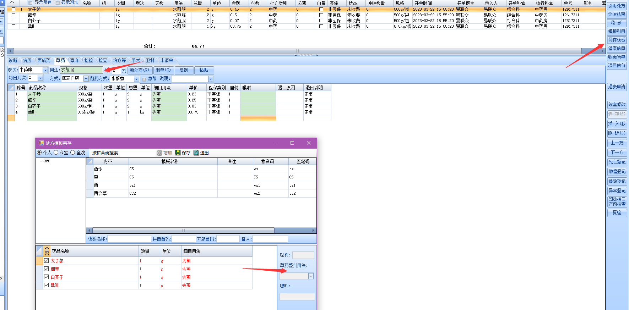Click the 增加 add icon in template dialog
The image size is (629, 310).
tap(159, 153)
